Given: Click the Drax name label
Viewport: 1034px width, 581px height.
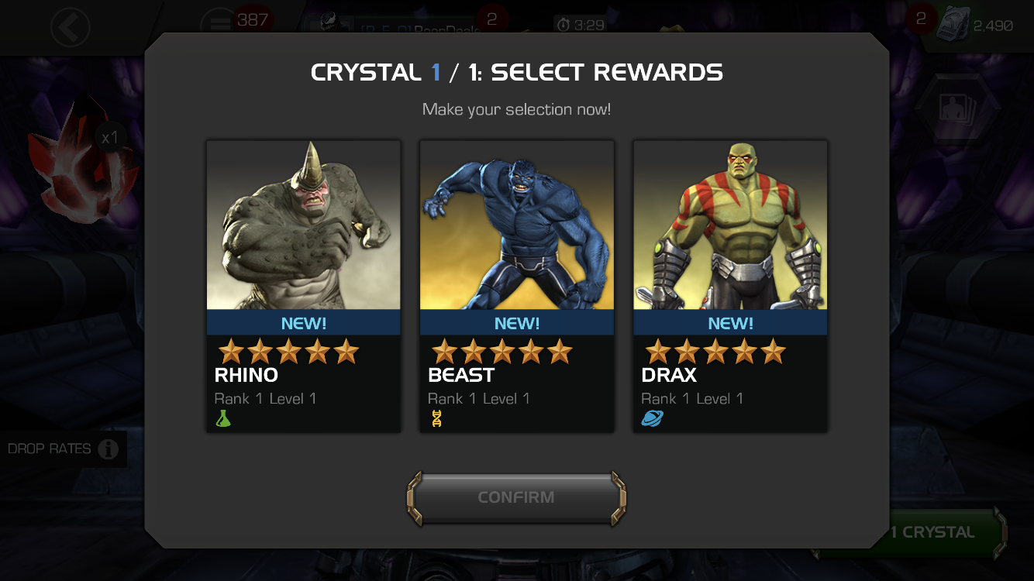Looking at the screenshot, I should coord(669,375).
